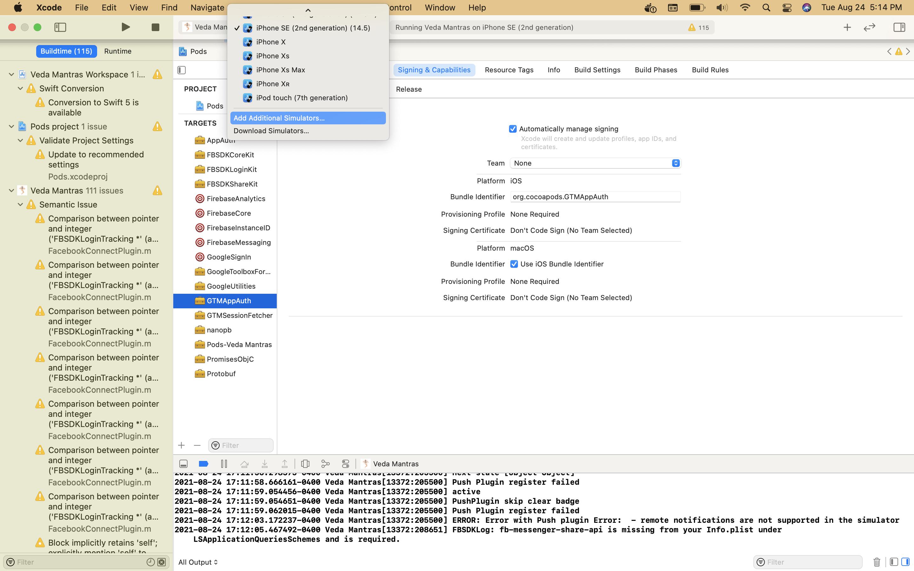Screen dimensions: 914x571
Task: Click the pause program execution icon
Action: click(224, 464)
